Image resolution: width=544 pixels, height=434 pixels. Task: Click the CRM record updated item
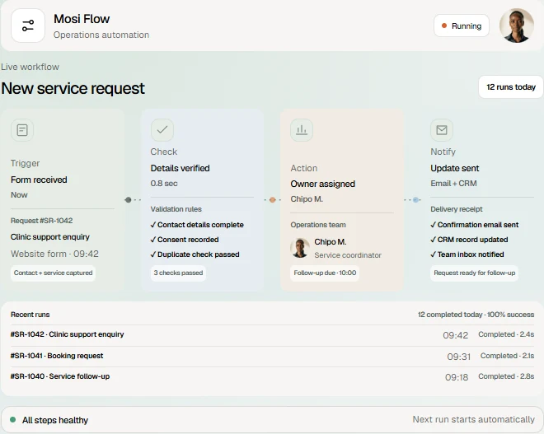tap(469, 240)
